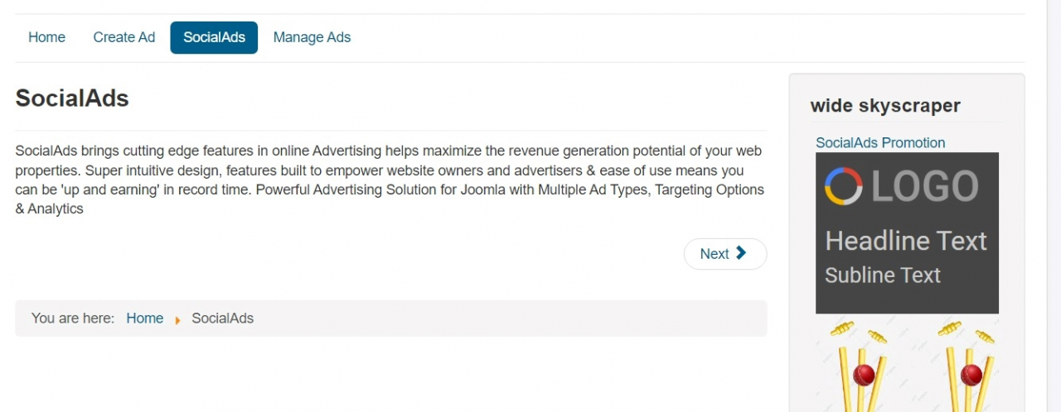Screen dimensions: 1061x412
Task: Click the Subline Text in the ad banner
Action: [882, 275]
